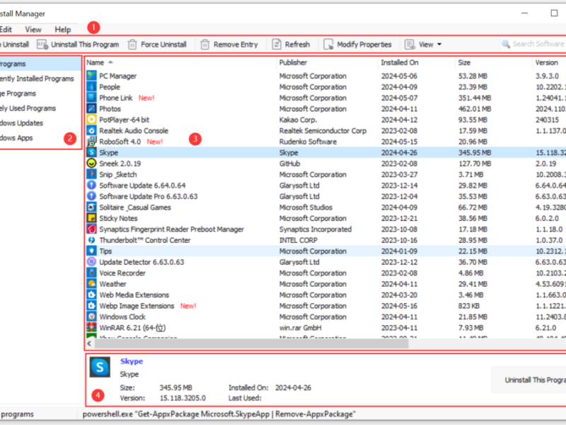The image size is (566, 425).
Task: Click the WinRAR 6.21 icon
Action: [92, 327]
